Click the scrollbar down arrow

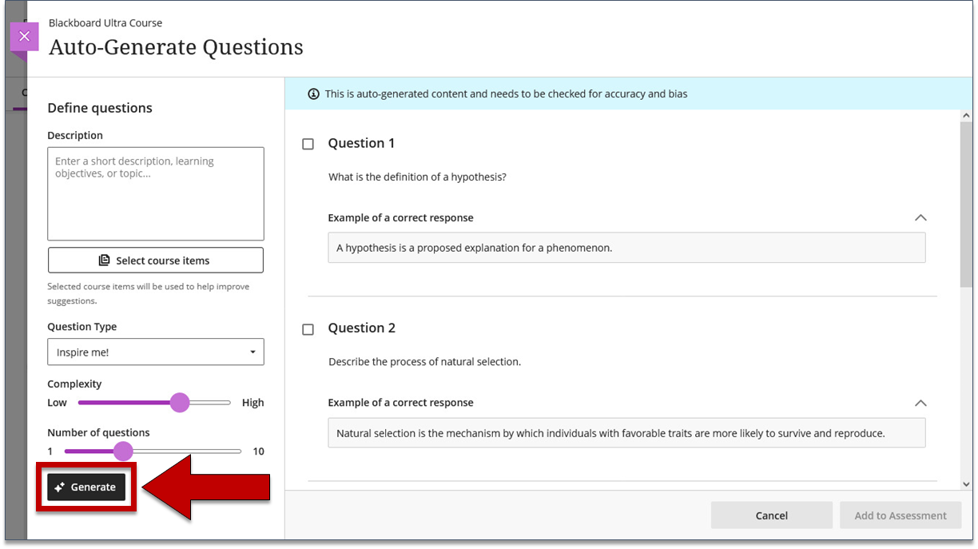967,483
